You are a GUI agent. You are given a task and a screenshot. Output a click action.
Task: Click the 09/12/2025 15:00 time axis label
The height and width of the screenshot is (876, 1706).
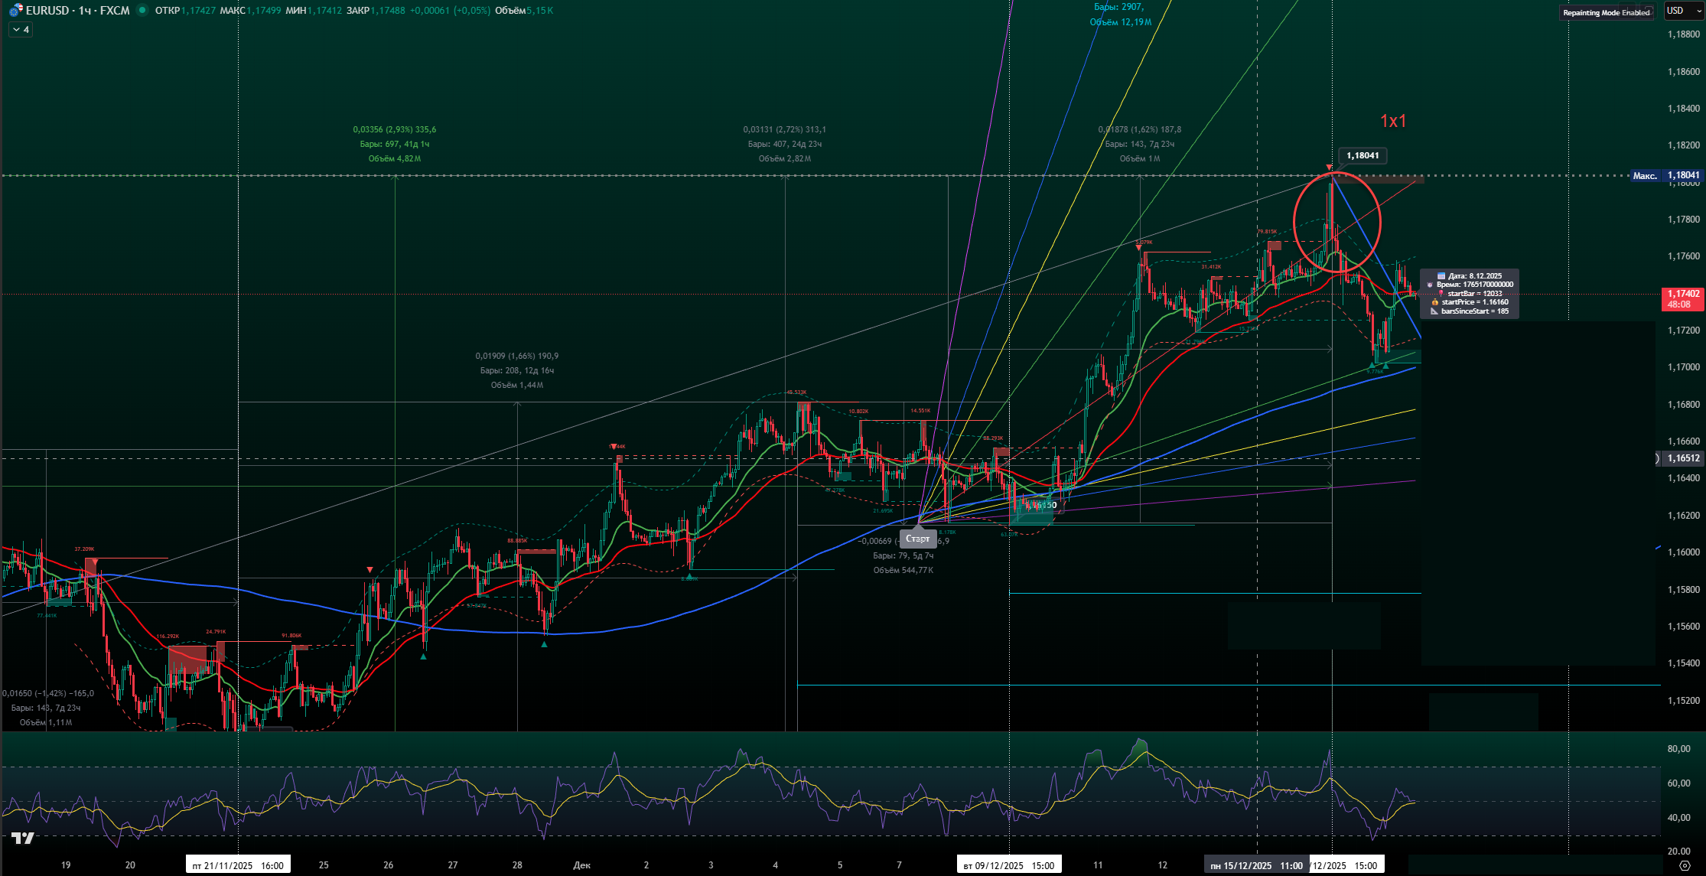click(x=1008, y=865)
